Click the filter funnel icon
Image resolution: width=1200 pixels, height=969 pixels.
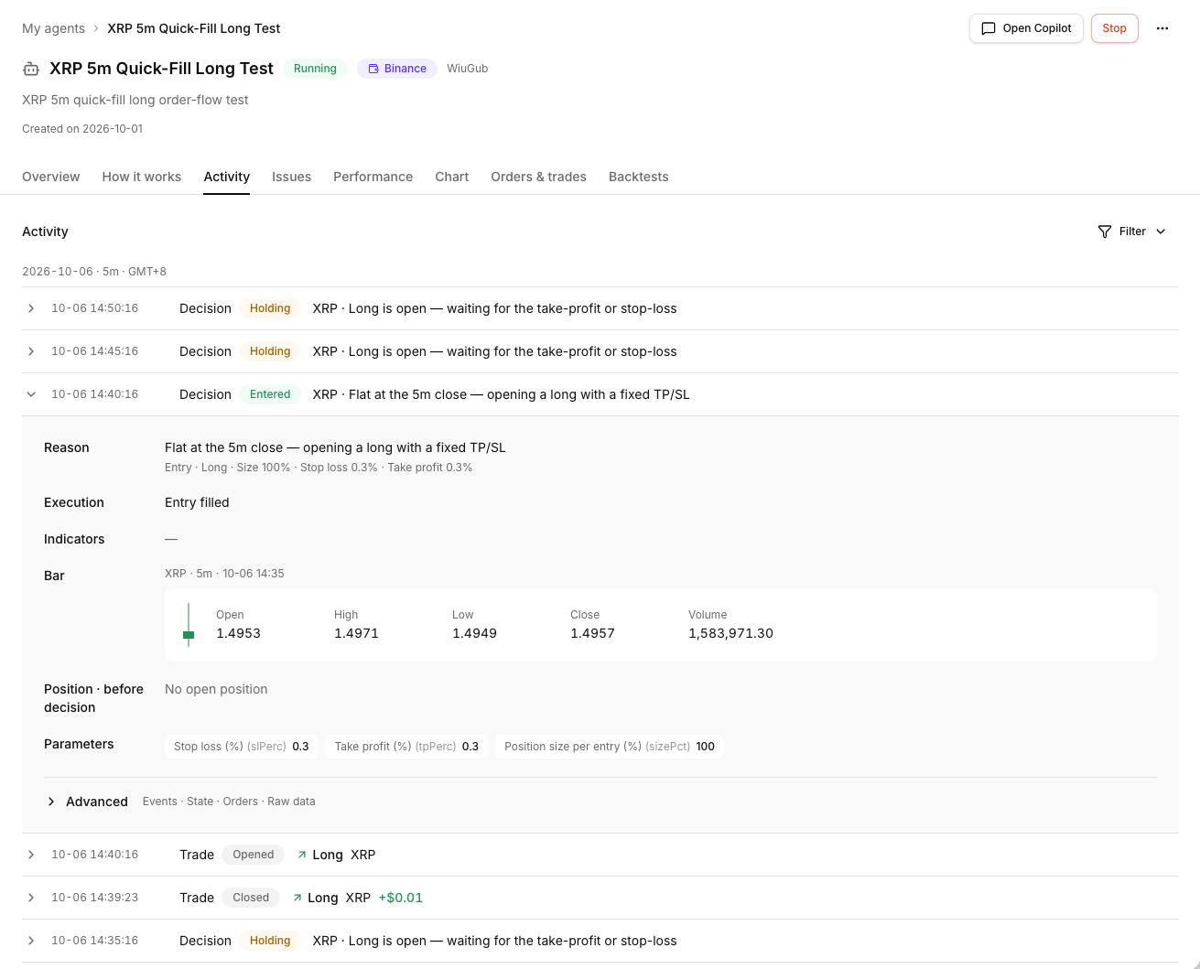[x=1105, y=231]
